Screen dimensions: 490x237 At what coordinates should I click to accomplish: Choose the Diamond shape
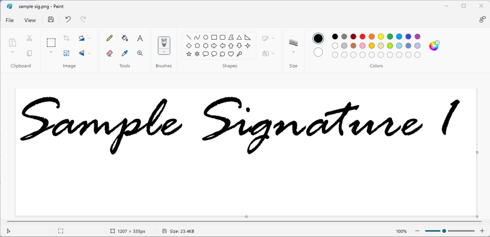189,46
